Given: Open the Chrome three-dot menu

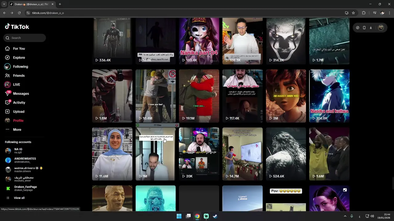Looking at the screenshot, I should [x=390, y=13].
